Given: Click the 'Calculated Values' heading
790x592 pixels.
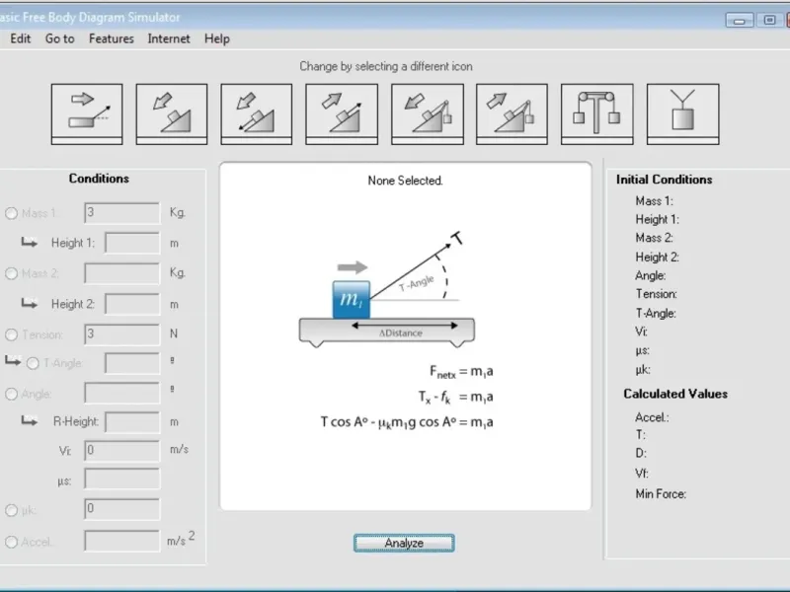Looking at the screenshot, I should pos(675,394).
